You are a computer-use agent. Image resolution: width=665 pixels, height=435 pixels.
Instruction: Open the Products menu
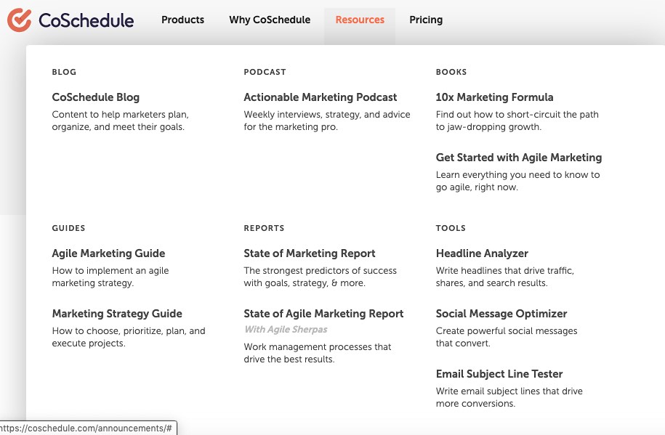(183, 20)
